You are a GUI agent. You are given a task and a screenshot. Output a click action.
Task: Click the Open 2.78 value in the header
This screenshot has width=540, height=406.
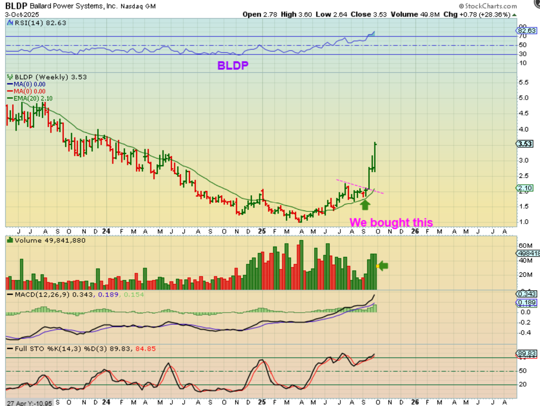click(x=260, y=14)
